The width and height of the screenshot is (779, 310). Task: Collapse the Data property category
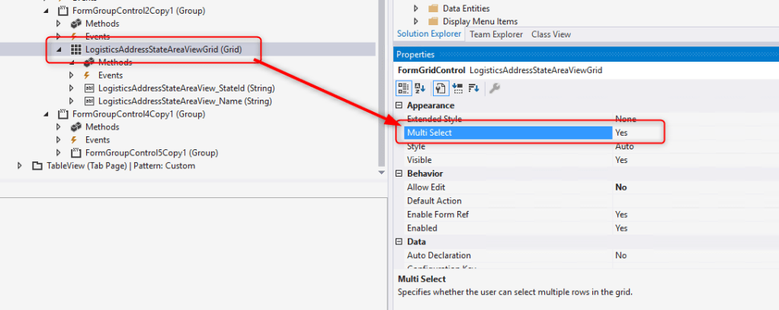coord(400,241)
